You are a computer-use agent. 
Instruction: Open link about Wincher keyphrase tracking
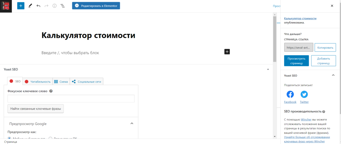(x=307, y=139)
